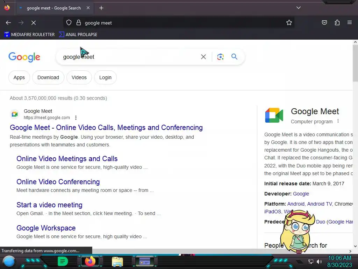This screenshot has width=358, height=269.
Task: Open knowledge panel more options menu
Action: click(338, 121)
